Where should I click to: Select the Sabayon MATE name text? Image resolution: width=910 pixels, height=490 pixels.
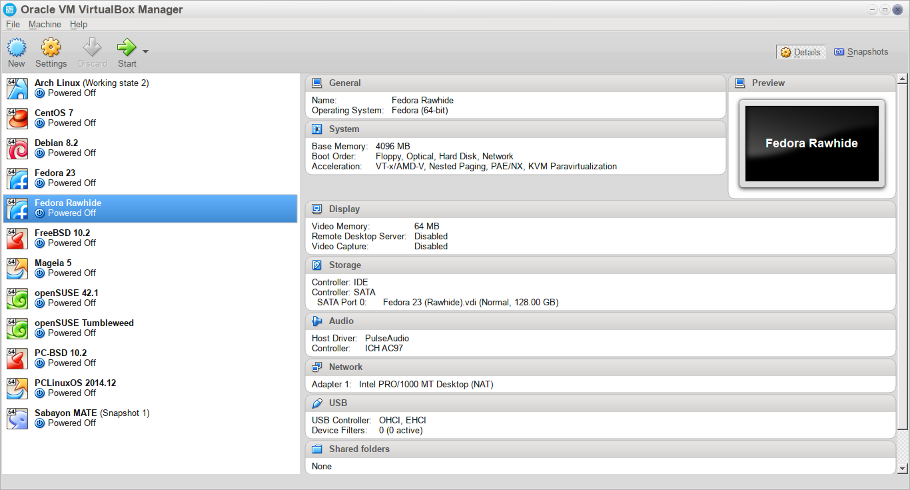(66, 413)
